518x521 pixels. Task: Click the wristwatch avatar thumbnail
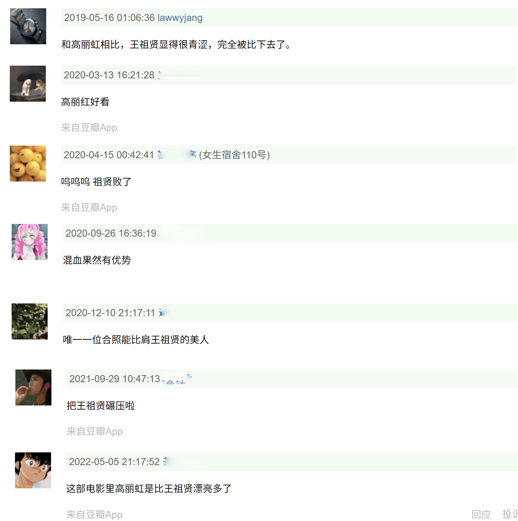(28, 26)
